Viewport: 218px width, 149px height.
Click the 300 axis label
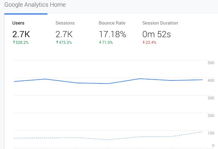click(211, 98)
